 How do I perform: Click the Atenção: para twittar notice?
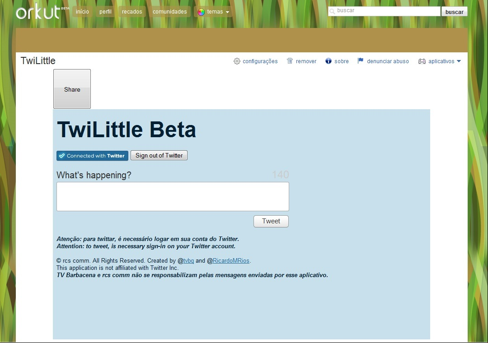148,239
